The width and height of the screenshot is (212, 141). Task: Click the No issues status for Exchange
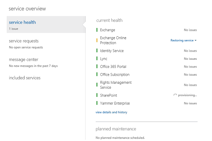click(x=190, y=30)
